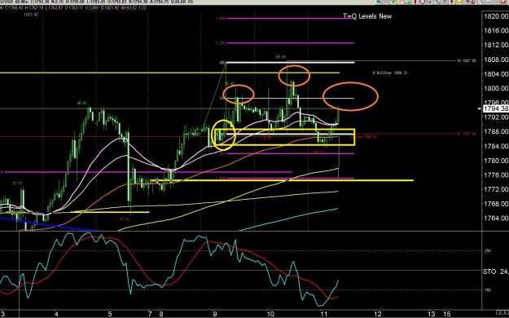Select date 12 on the time axis
The image size is (509, 318).
click(378, 314)
